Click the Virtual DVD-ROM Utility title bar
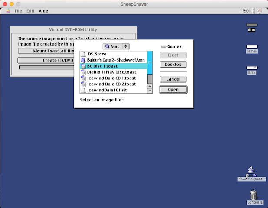This screenshot has height=208, width=268. pyautogui.click(x=73, y=29)
